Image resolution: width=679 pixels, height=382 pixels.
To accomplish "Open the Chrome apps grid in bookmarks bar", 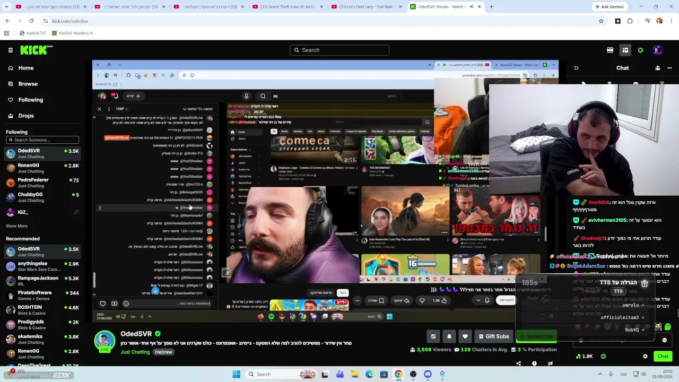I will (6, 33).
